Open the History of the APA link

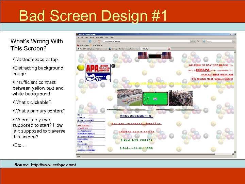(x=85, y=120)
